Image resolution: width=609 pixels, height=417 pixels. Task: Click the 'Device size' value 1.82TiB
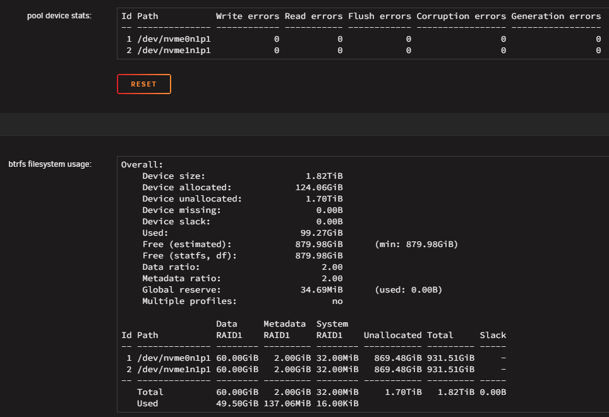pos(324,176)
